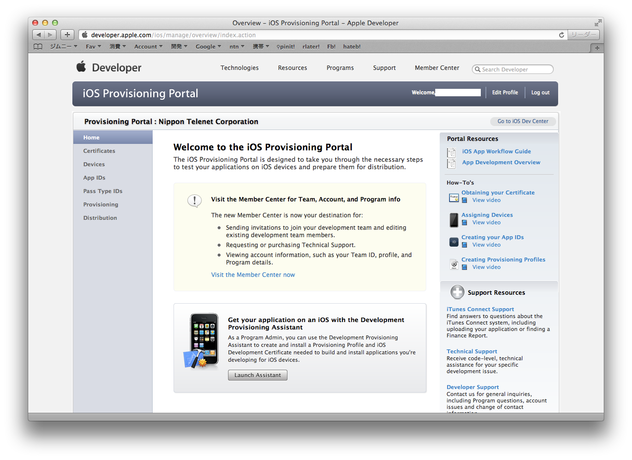Click the exclamation speech bubble icon

coord(194,200)
